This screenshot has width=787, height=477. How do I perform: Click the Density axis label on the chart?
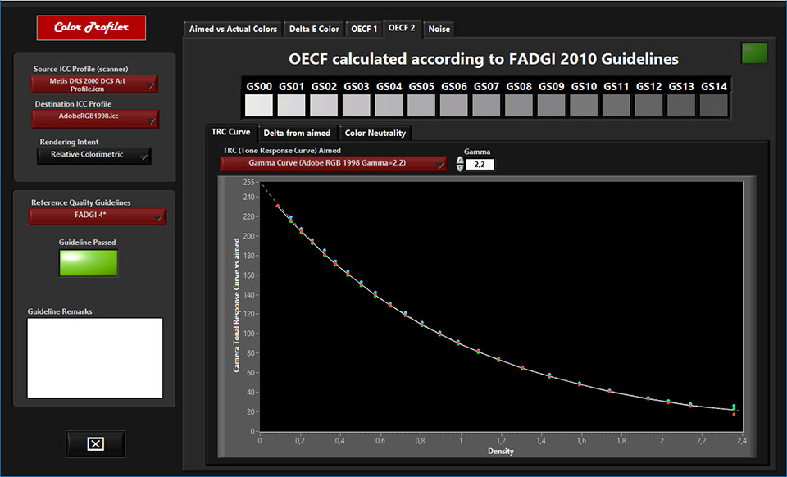click(x=500, y=452)
